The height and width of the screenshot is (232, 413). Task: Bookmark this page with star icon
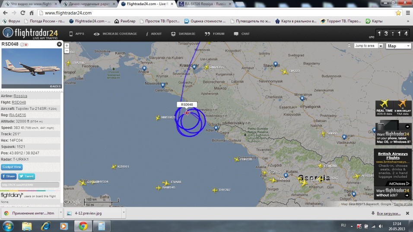398,13
